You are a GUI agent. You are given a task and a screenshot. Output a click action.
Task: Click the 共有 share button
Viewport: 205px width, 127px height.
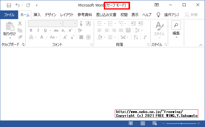coord(191,15)
